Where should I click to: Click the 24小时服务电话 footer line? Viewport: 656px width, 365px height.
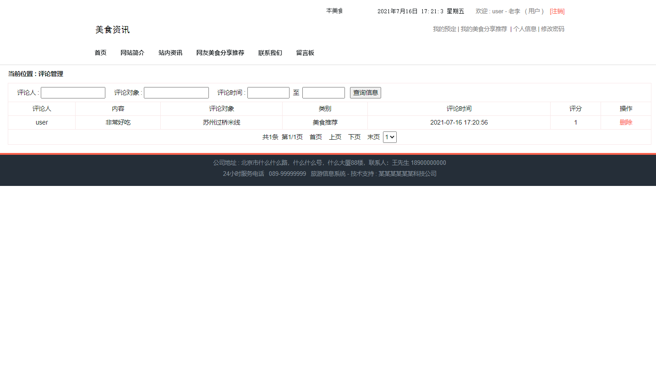(x=330, y=174)
